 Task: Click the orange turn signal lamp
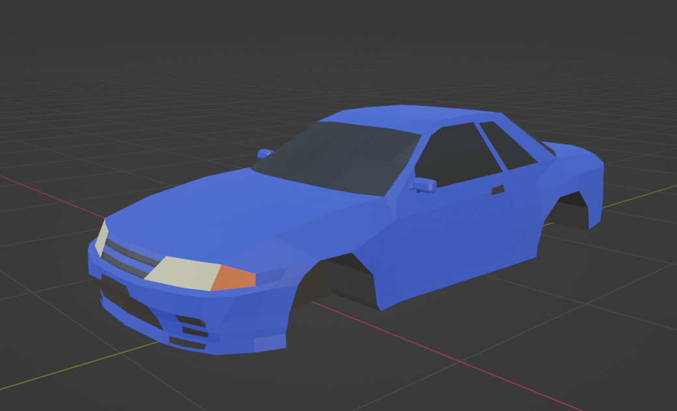(232, 275)
